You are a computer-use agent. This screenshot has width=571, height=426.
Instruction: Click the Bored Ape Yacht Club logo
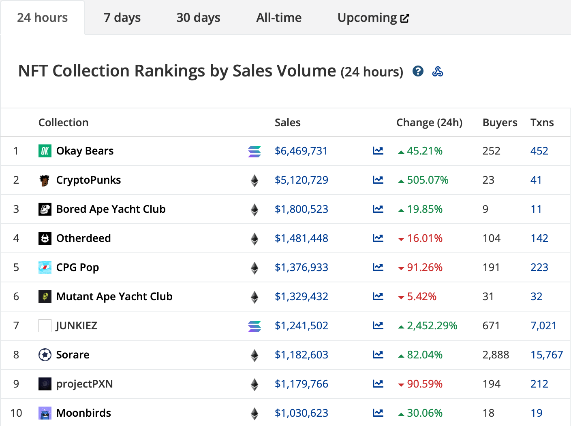click(x=45, y=209)
